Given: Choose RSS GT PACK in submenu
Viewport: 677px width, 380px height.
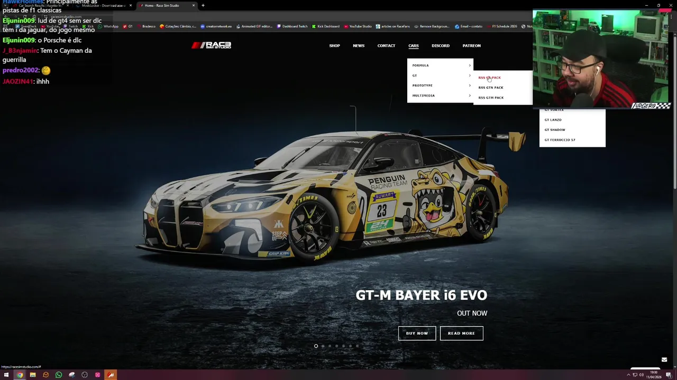Looking at the screenshot, I should [x=489, y=78].
